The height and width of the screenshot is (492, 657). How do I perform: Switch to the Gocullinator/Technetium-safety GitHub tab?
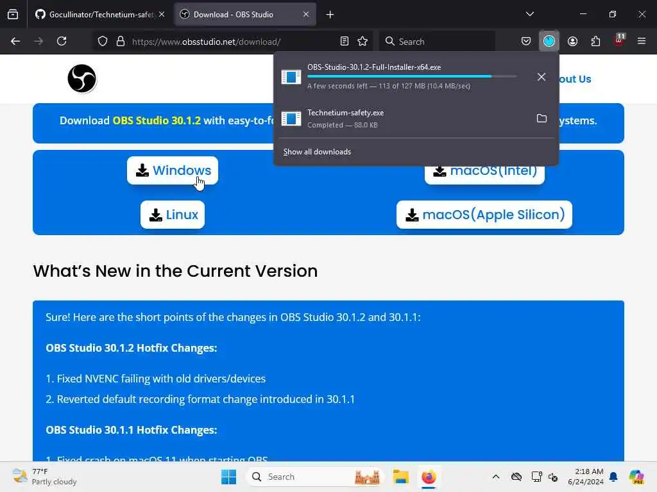[x=100, y=15]
